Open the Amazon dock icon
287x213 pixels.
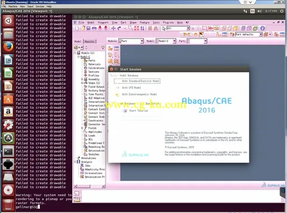[x=8, y=112]
